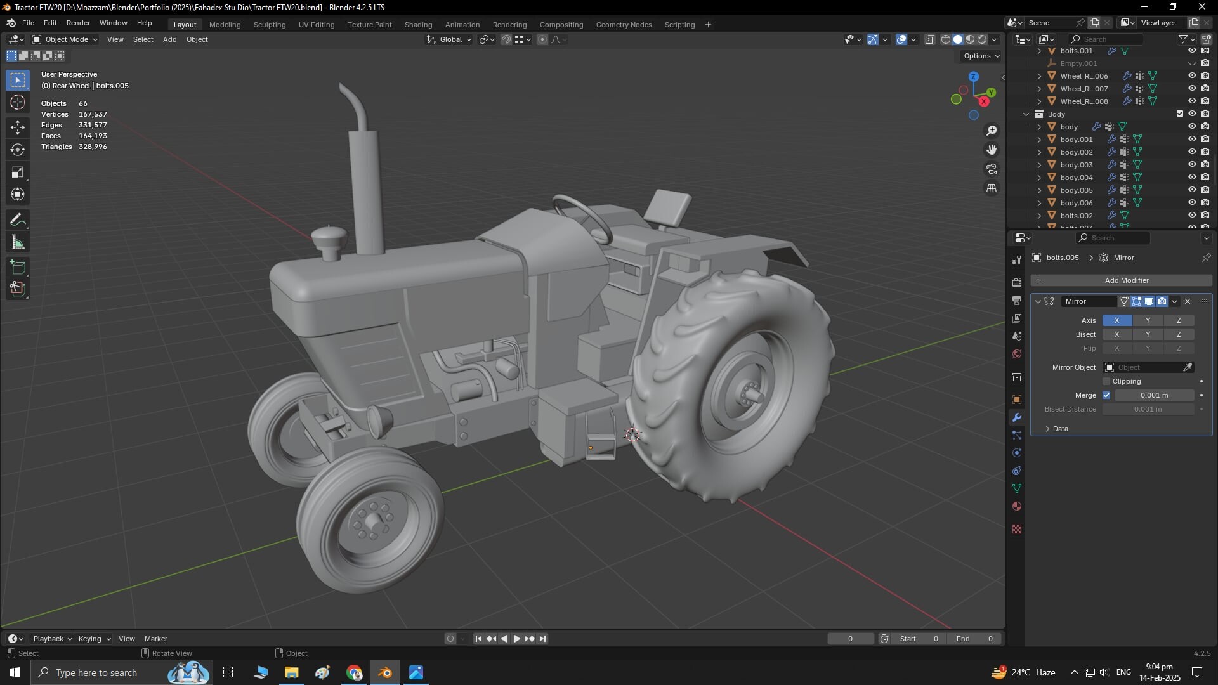Open the Object Mode dropdown
The width and height of the screenshot is (1218, 685).
(65, 39)
